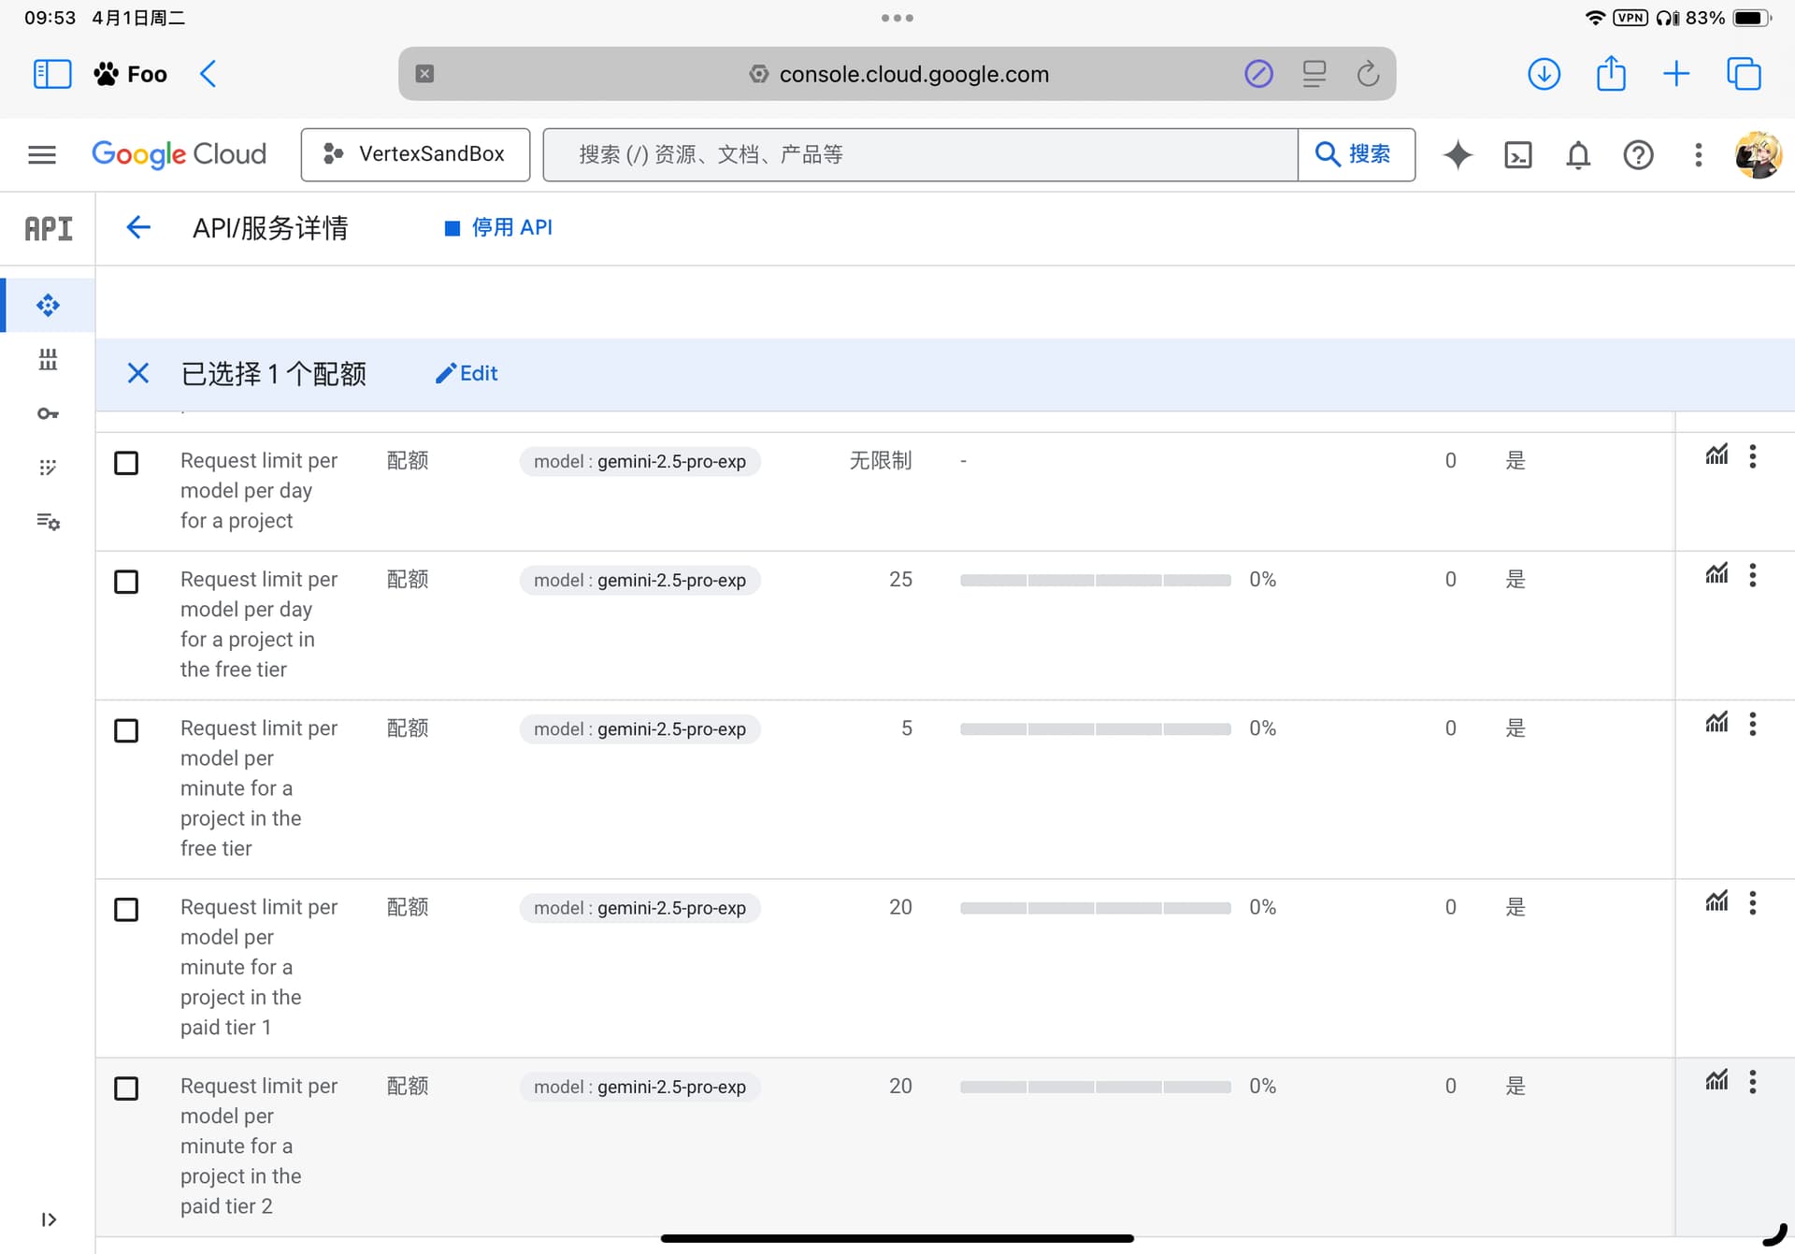This screenshot has width=1795, height=1254.
Task: Open the Foo tab group menu
Action: (x=131, y=74)
